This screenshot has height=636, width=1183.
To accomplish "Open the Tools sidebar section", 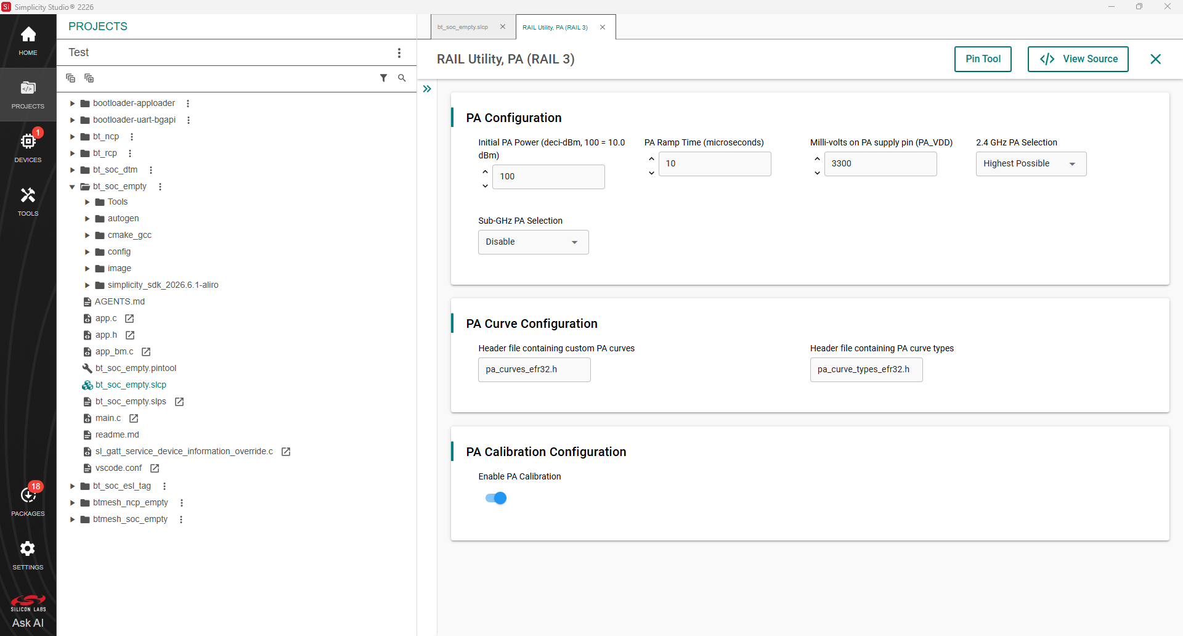I will pos(28,202).
